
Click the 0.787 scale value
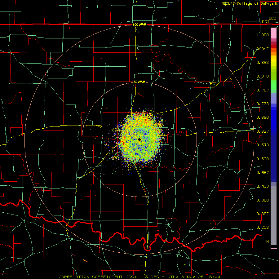pos(263,90)
